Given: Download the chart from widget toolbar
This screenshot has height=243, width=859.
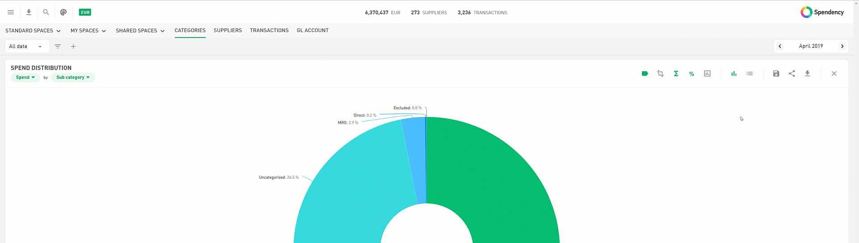Looking at the screenshot, I should click(x=808, y=74).
